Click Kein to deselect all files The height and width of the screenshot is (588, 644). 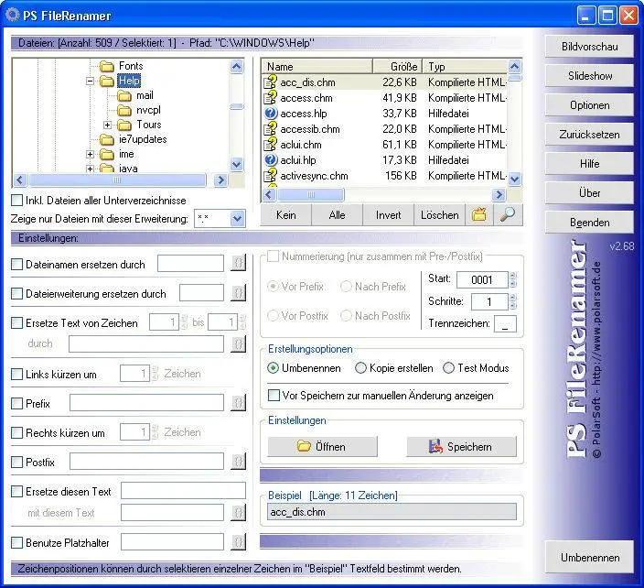285,214
